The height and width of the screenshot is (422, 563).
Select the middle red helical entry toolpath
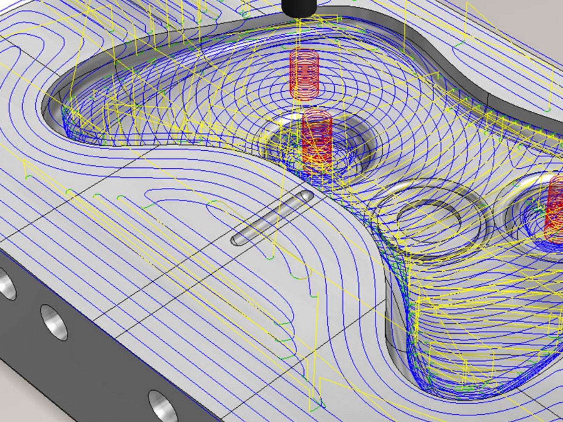tap(317, 141)
